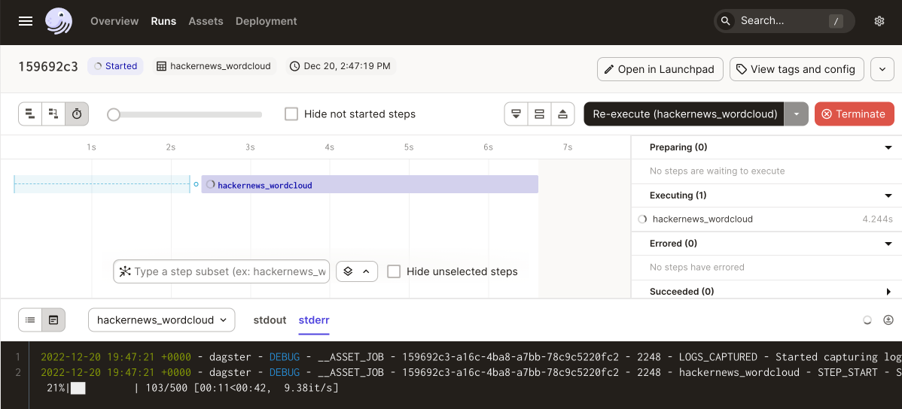Click the light blue preparation gantt bar
This screenshot has height=409, width=902.
click(102, 184)
